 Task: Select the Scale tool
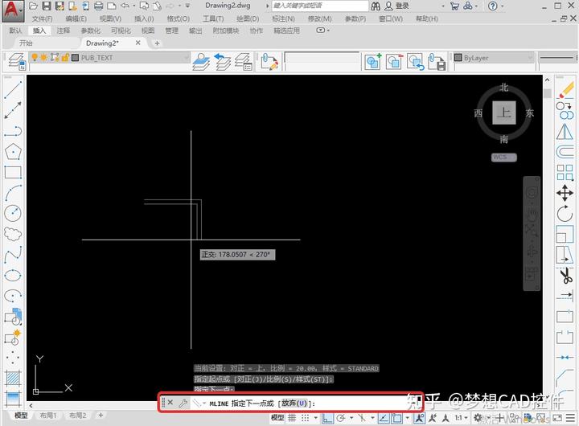coord(565,234)
